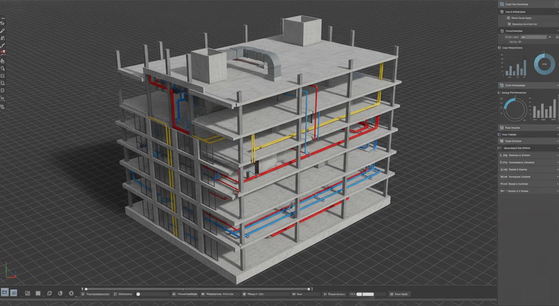
Task: Click the highlighted blue view icon at bottom-left
Action: (5, 292)
